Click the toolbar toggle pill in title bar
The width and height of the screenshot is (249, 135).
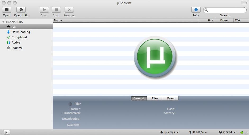click(x=244, y=3)
